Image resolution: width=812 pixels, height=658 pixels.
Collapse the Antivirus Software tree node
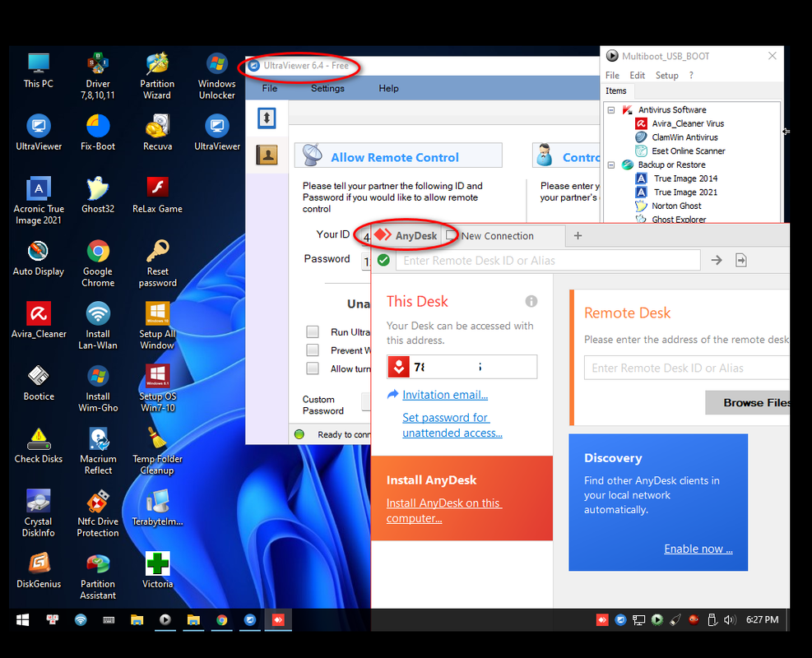[611, 109]
